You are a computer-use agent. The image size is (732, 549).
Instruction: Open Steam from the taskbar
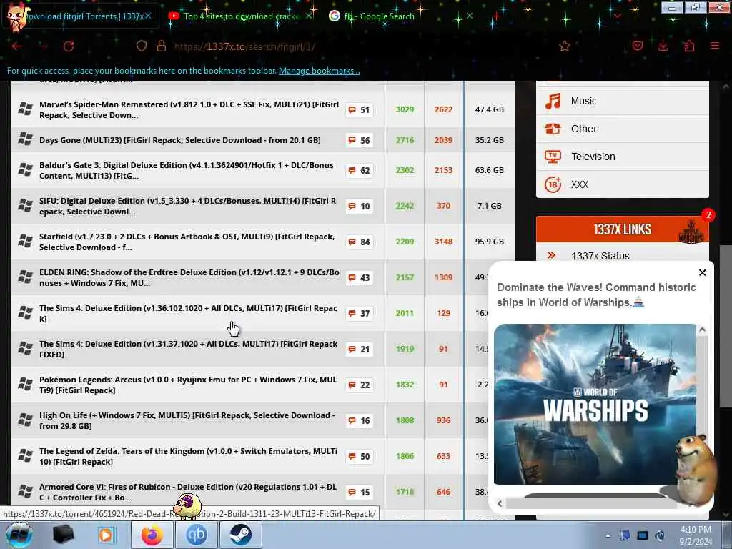point(240,535)
